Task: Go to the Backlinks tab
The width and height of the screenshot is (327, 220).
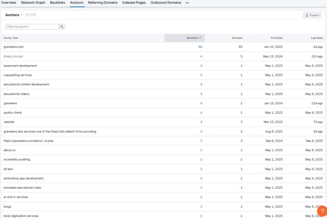Action: [57, 3]
